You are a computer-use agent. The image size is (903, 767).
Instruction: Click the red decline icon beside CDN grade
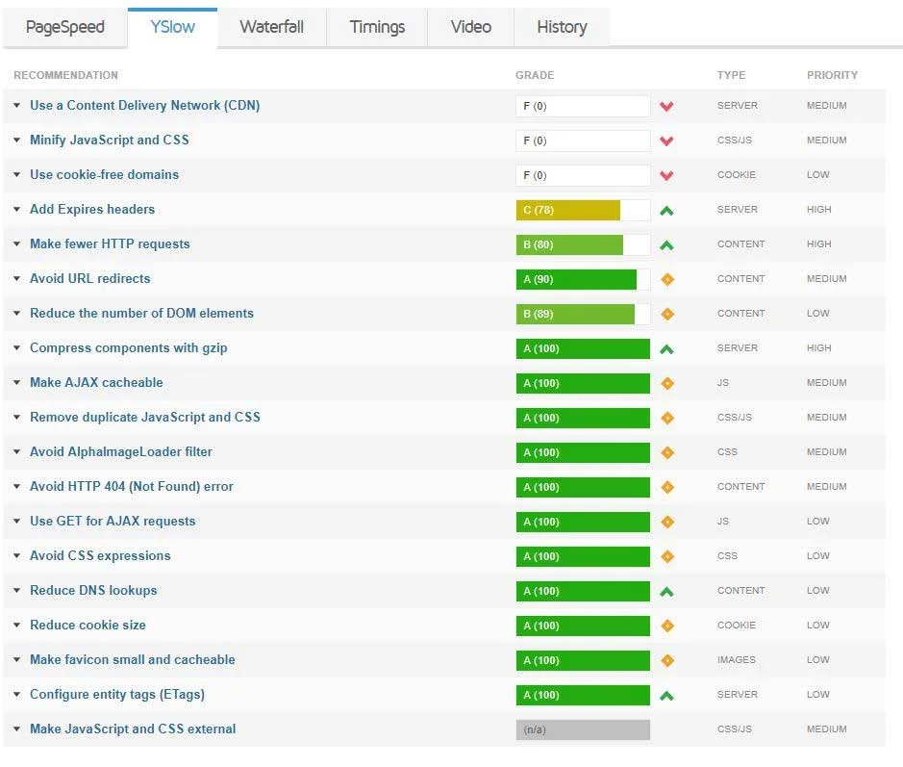(x=666, y=106)
